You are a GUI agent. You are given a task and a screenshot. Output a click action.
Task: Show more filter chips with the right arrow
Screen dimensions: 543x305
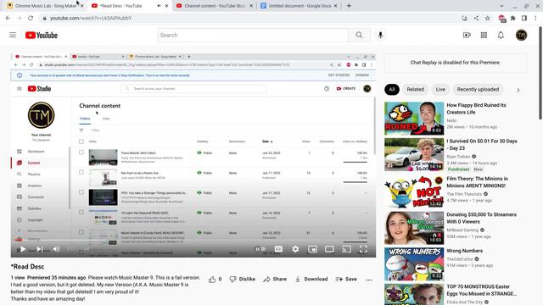(x=518, y=90)
